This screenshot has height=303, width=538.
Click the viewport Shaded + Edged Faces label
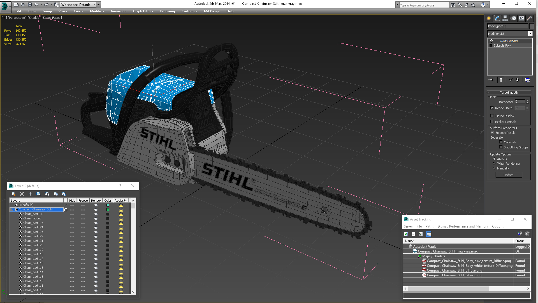coord(45,18)
